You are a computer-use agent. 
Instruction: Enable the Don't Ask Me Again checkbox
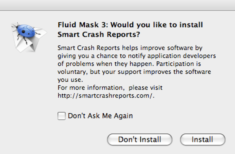click(62, 116)
